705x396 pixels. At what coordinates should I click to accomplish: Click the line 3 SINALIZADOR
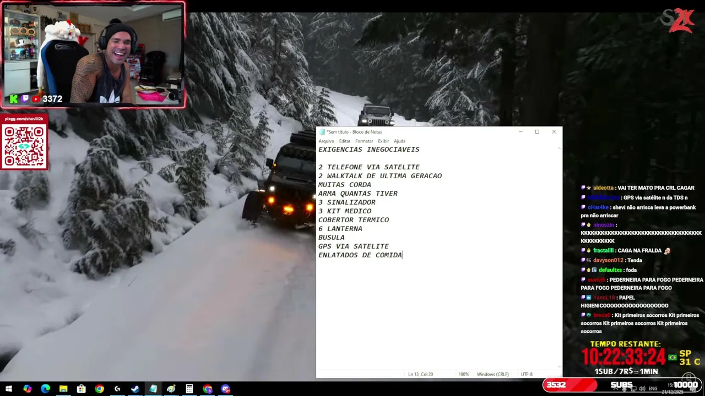(346, 202)
